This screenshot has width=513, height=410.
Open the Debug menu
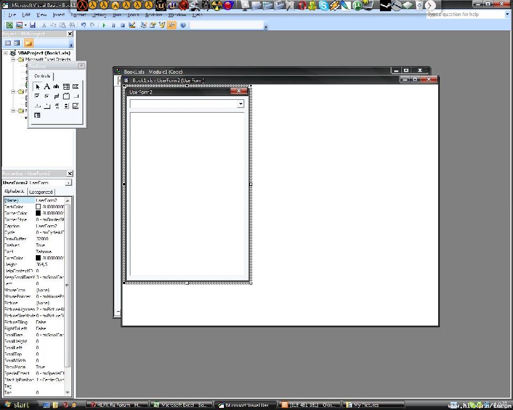[99, 15]
